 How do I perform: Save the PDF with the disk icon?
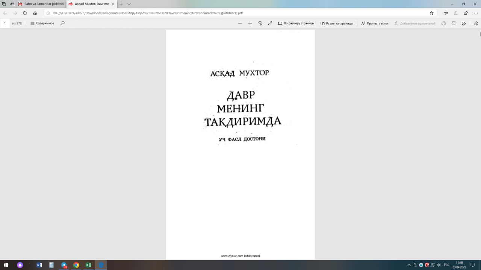[454, 23]
